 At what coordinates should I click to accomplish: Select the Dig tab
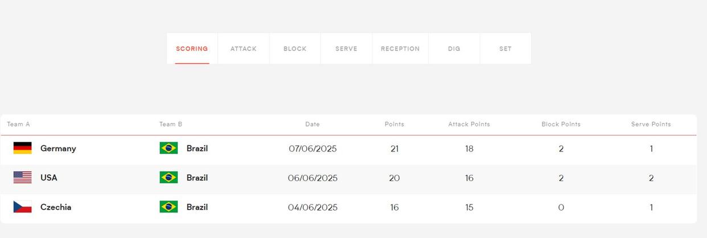tap(454, 48)
